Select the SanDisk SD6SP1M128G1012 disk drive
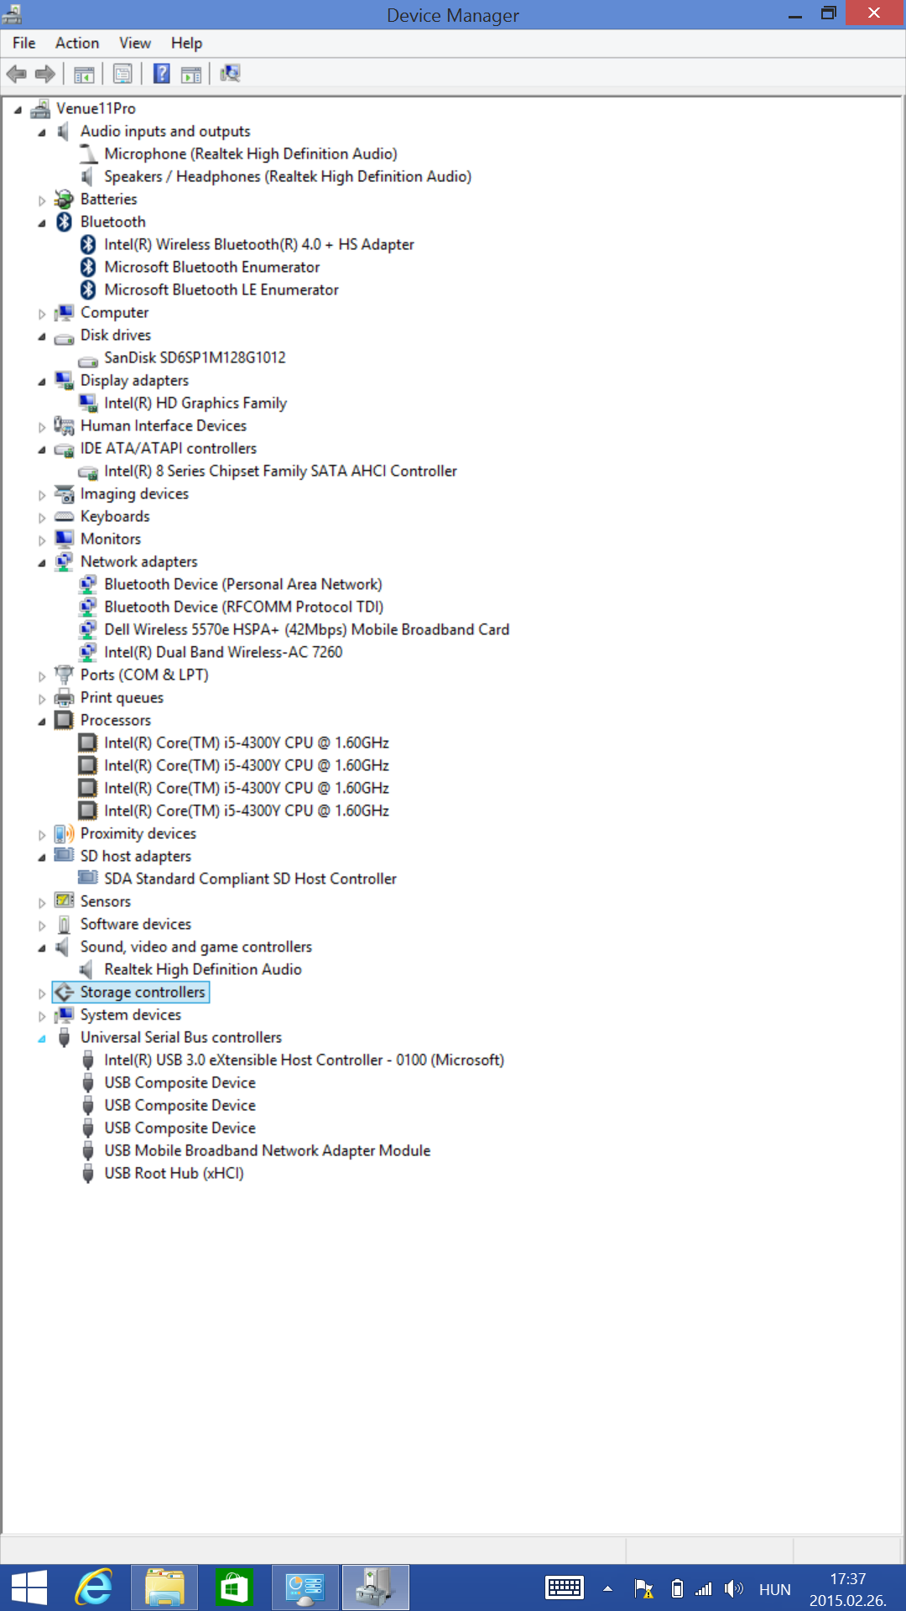Image resolution: width=906 pixels, height=1611 pixels. tap(194, 358)
